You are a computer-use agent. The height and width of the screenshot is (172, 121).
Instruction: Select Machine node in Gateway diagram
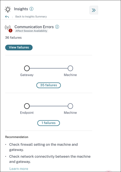[70, 68]
